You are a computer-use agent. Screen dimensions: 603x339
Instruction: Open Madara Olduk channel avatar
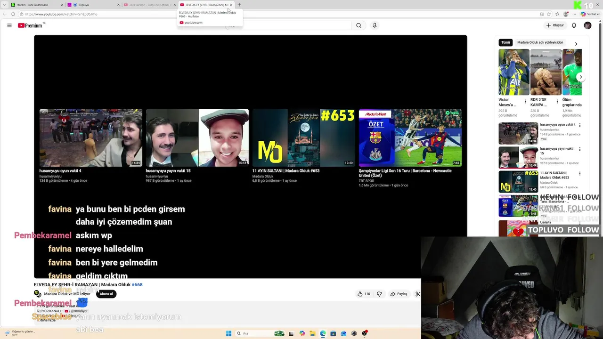38,294
